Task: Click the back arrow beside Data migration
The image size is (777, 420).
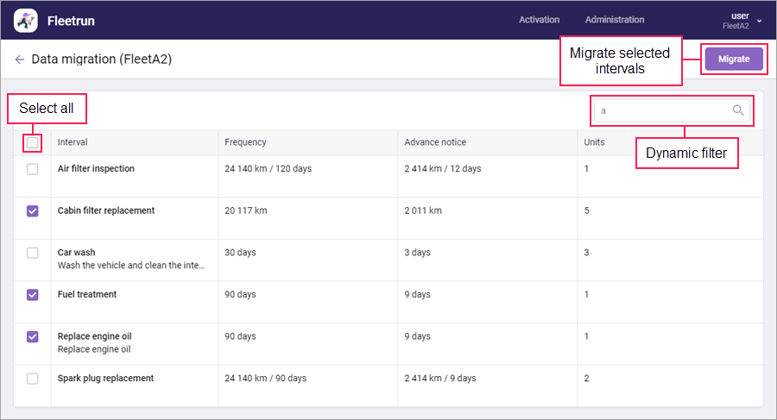Action: (x=19, y=60)
